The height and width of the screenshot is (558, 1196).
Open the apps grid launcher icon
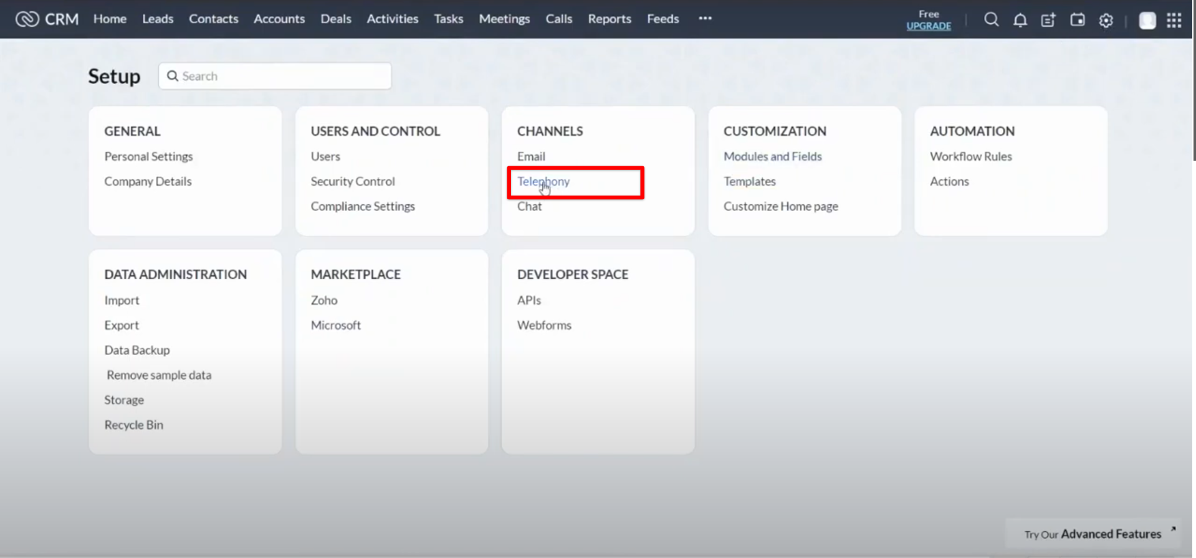1174,21
